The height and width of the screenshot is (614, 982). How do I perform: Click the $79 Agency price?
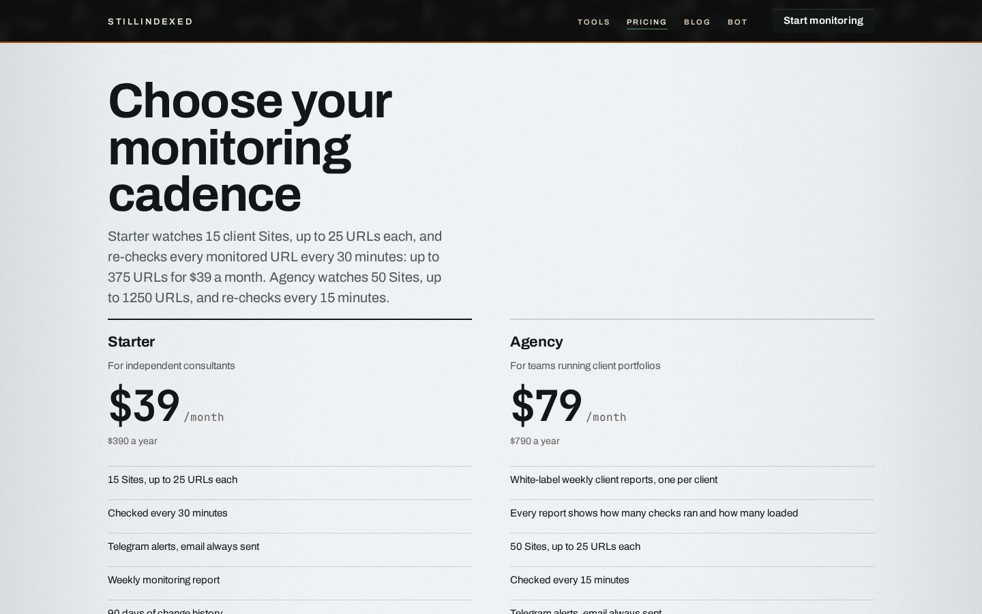tap(546, 405)
